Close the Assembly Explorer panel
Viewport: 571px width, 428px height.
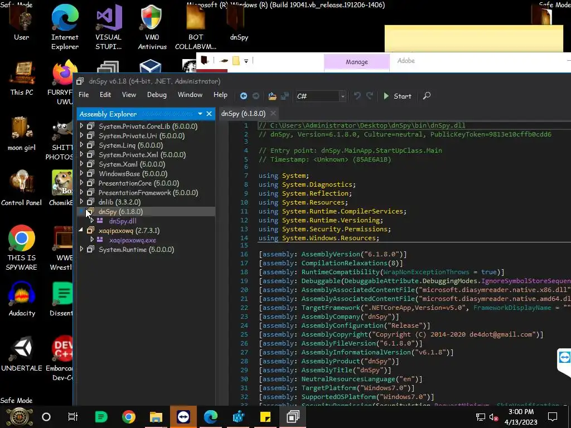[x=209, y=114]
